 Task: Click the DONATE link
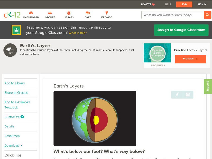pos(146,5)
